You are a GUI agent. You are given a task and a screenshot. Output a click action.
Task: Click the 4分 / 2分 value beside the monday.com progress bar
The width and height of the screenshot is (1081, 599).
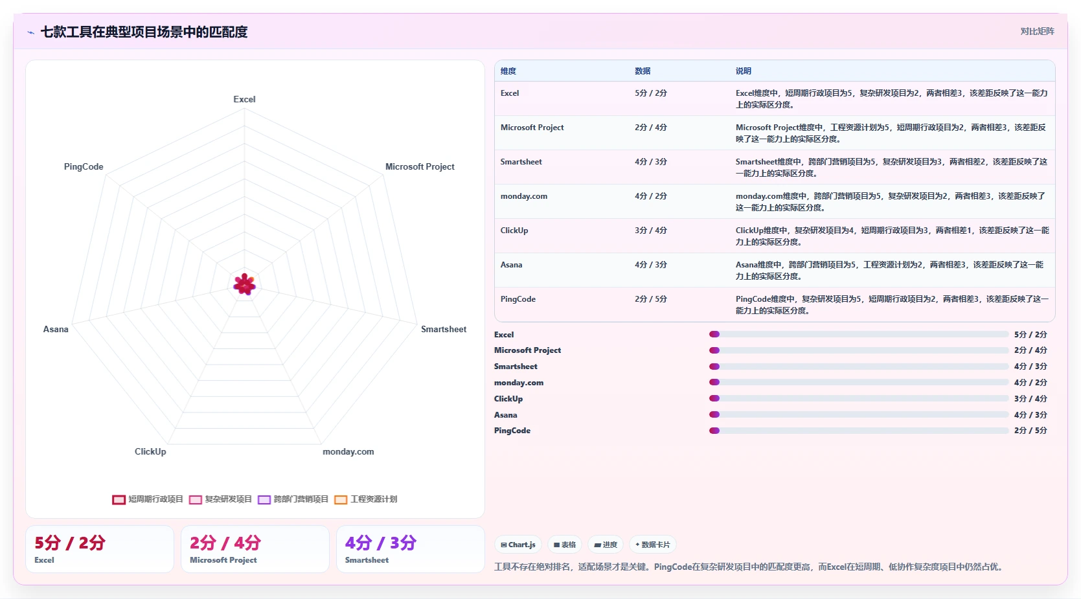[1030, 383]
